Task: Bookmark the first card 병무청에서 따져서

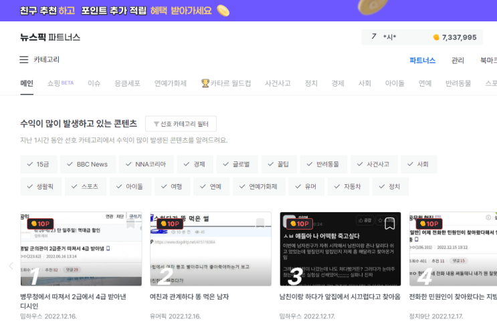Action: (130, 224)
